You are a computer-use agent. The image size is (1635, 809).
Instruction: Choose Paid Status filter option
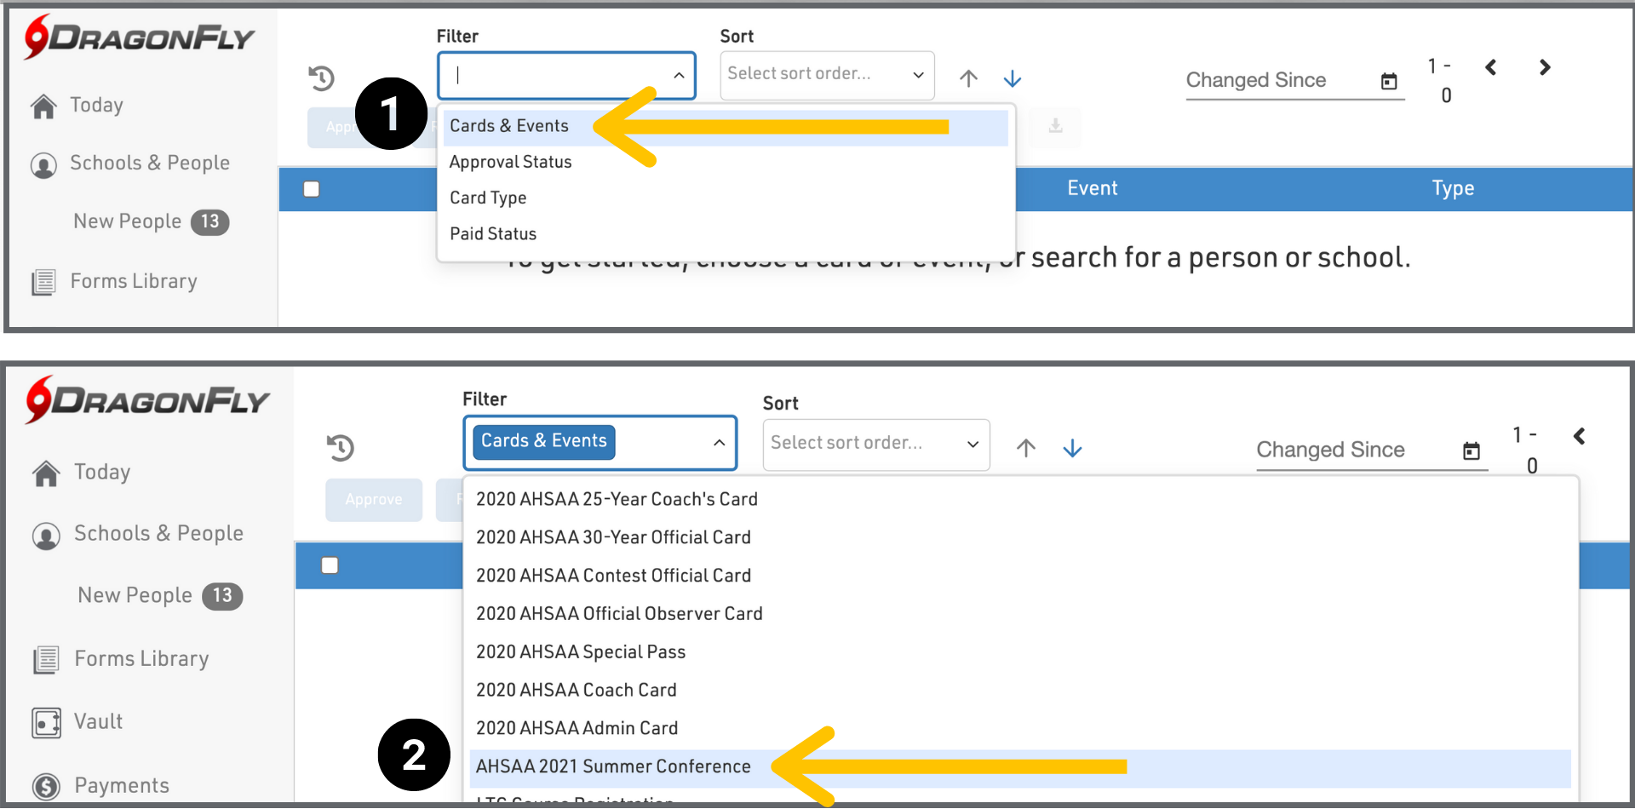click(x=493, y=234)
